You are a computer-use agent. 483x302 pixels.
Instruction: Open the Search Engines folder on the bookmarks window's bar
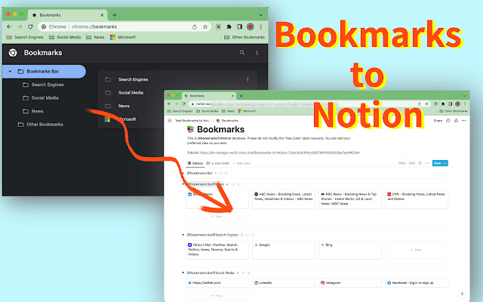25,37
